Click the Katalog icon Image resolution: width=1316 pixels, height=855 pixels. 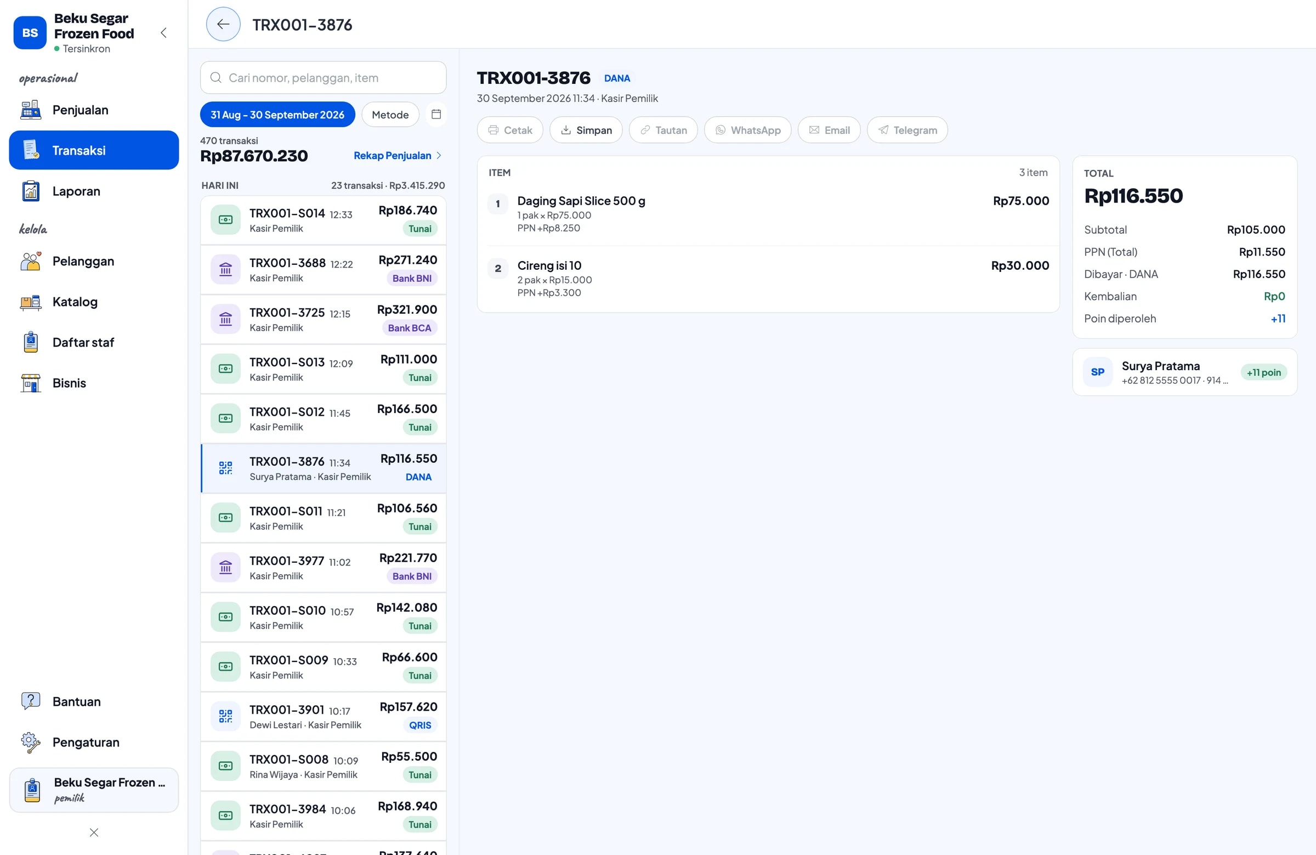click(30, 302)
